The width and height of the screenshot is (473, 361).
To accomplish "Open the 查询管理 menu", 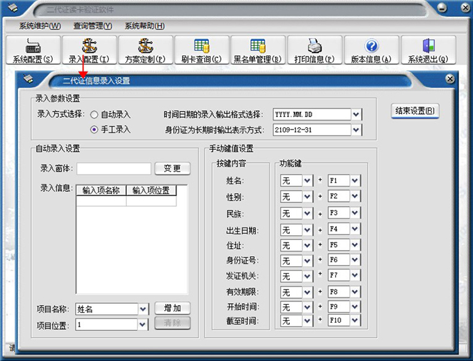I will point(92,26).
